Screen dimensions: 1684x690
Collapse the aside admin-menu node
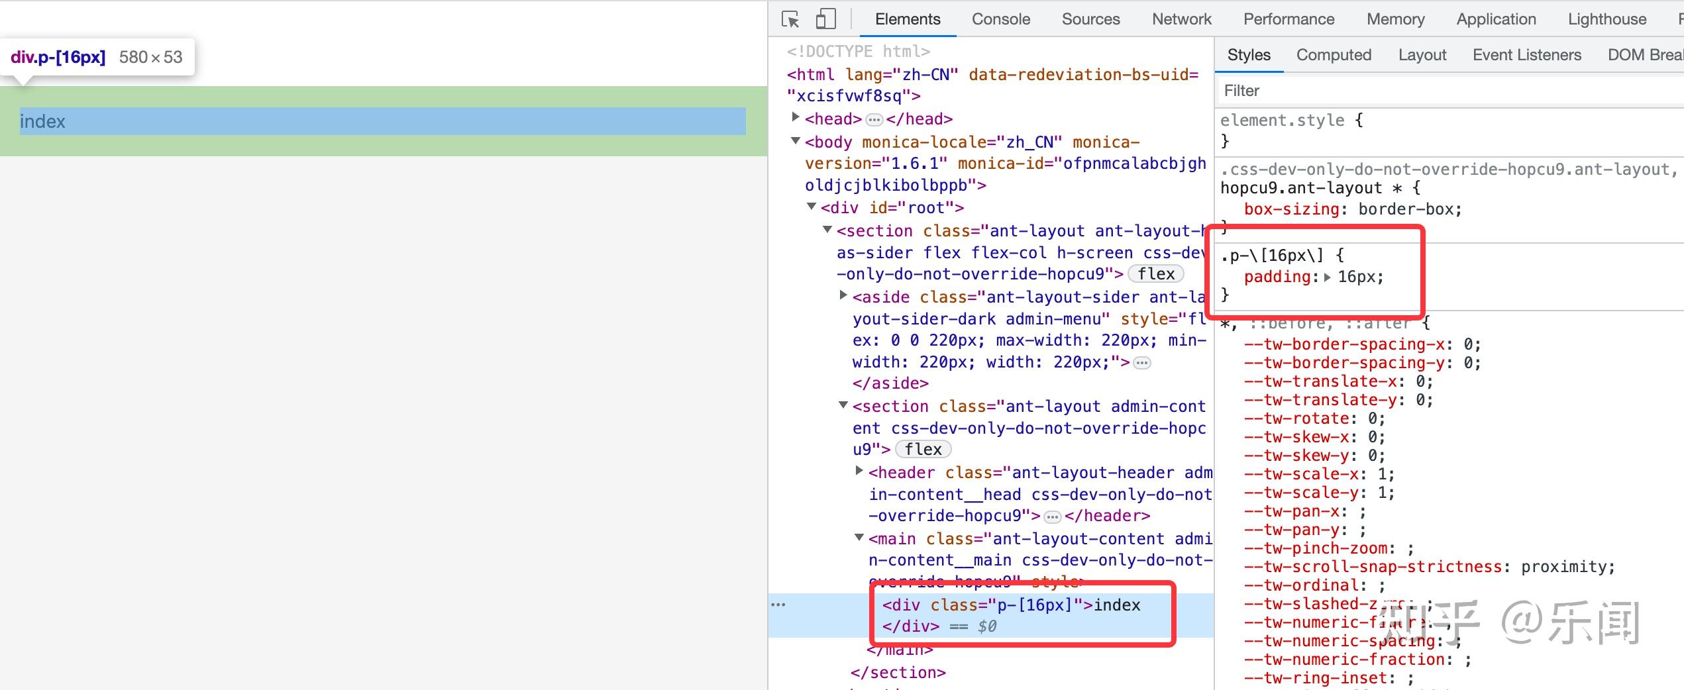(x=844, y=297)
